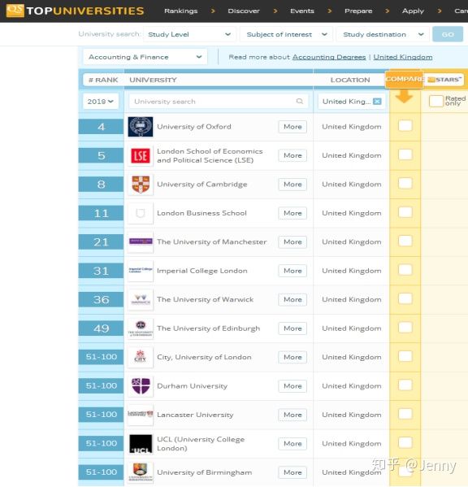
Task: Click the QS TopUniversities logo
Action: point(75,11)
